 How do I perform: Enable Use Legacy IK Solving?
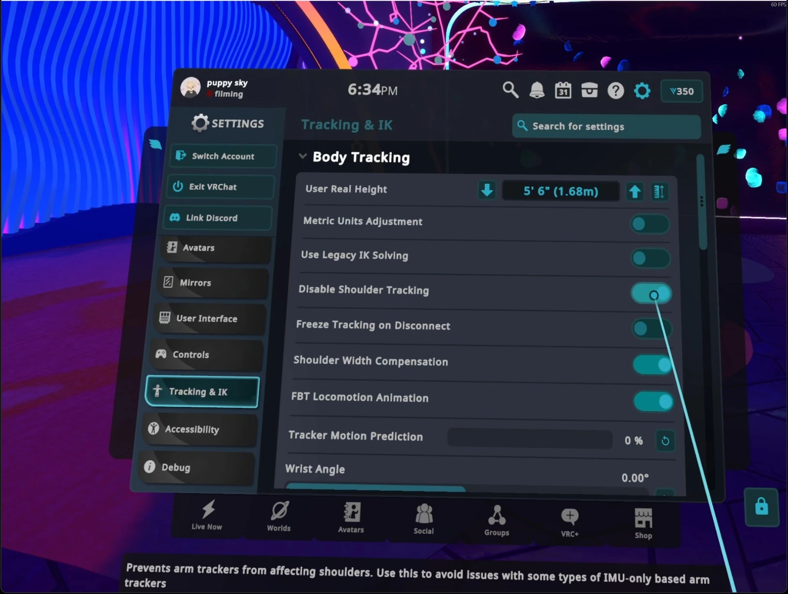click(651, 258)
